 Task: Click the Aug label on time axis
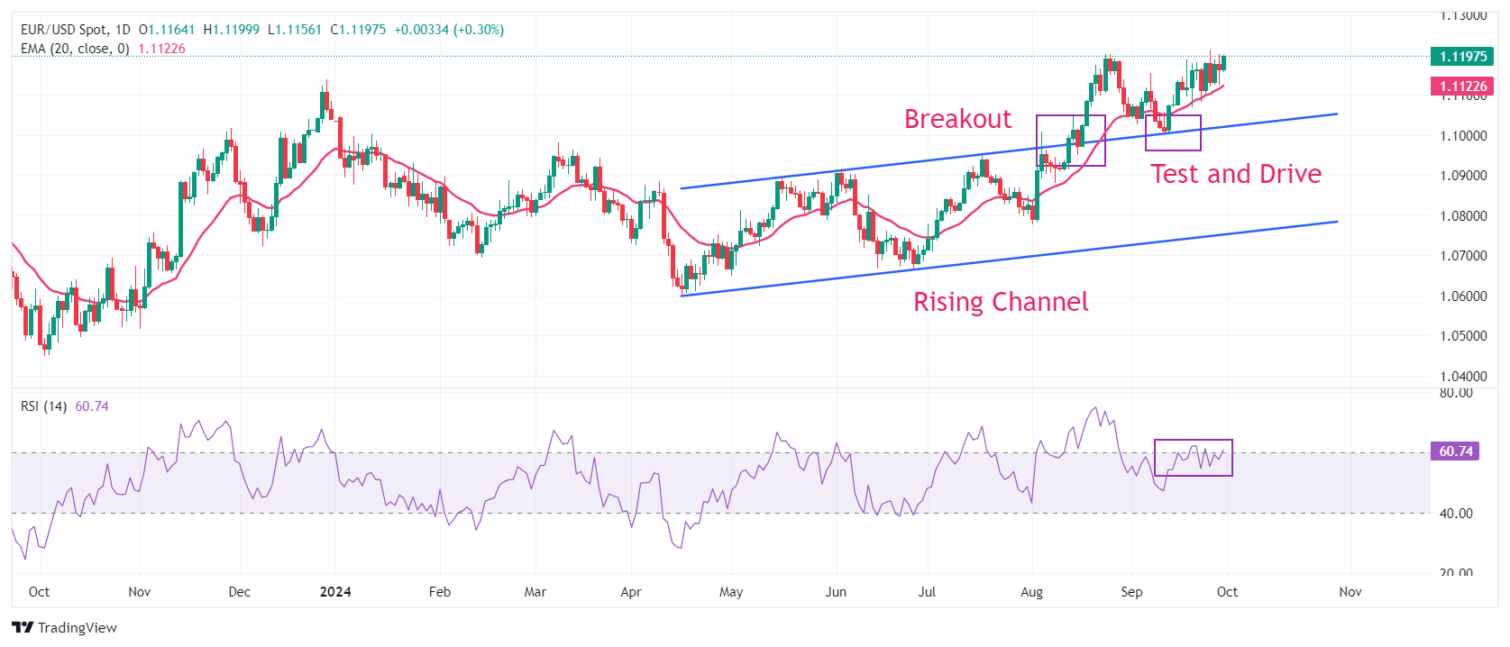click(1031, 592)
